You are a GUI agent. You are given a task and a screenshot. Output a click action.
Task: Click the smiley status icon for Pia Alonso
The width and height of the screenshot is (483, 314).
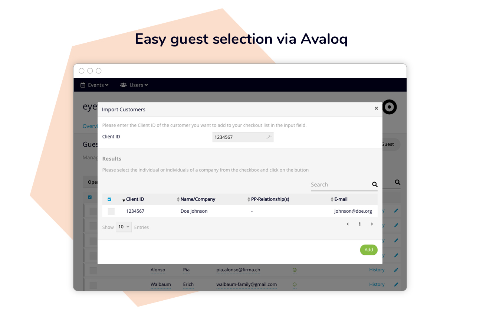(295, 270)
